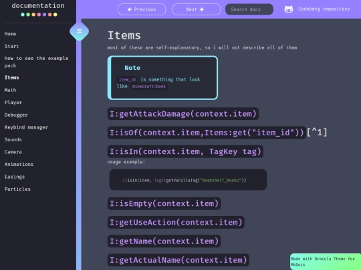Open the Animations sidebar entry
This screenshot has height=270, width=361.
click(x=19, y=165)
